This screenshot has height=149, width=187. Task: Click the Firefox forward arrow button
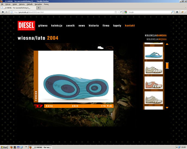point(7,12)
